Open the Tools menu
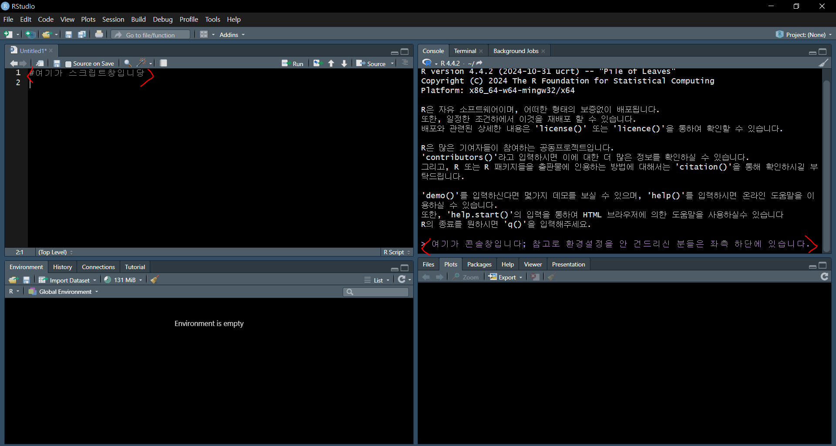836x446 pixels. click(x=212, y=20)
